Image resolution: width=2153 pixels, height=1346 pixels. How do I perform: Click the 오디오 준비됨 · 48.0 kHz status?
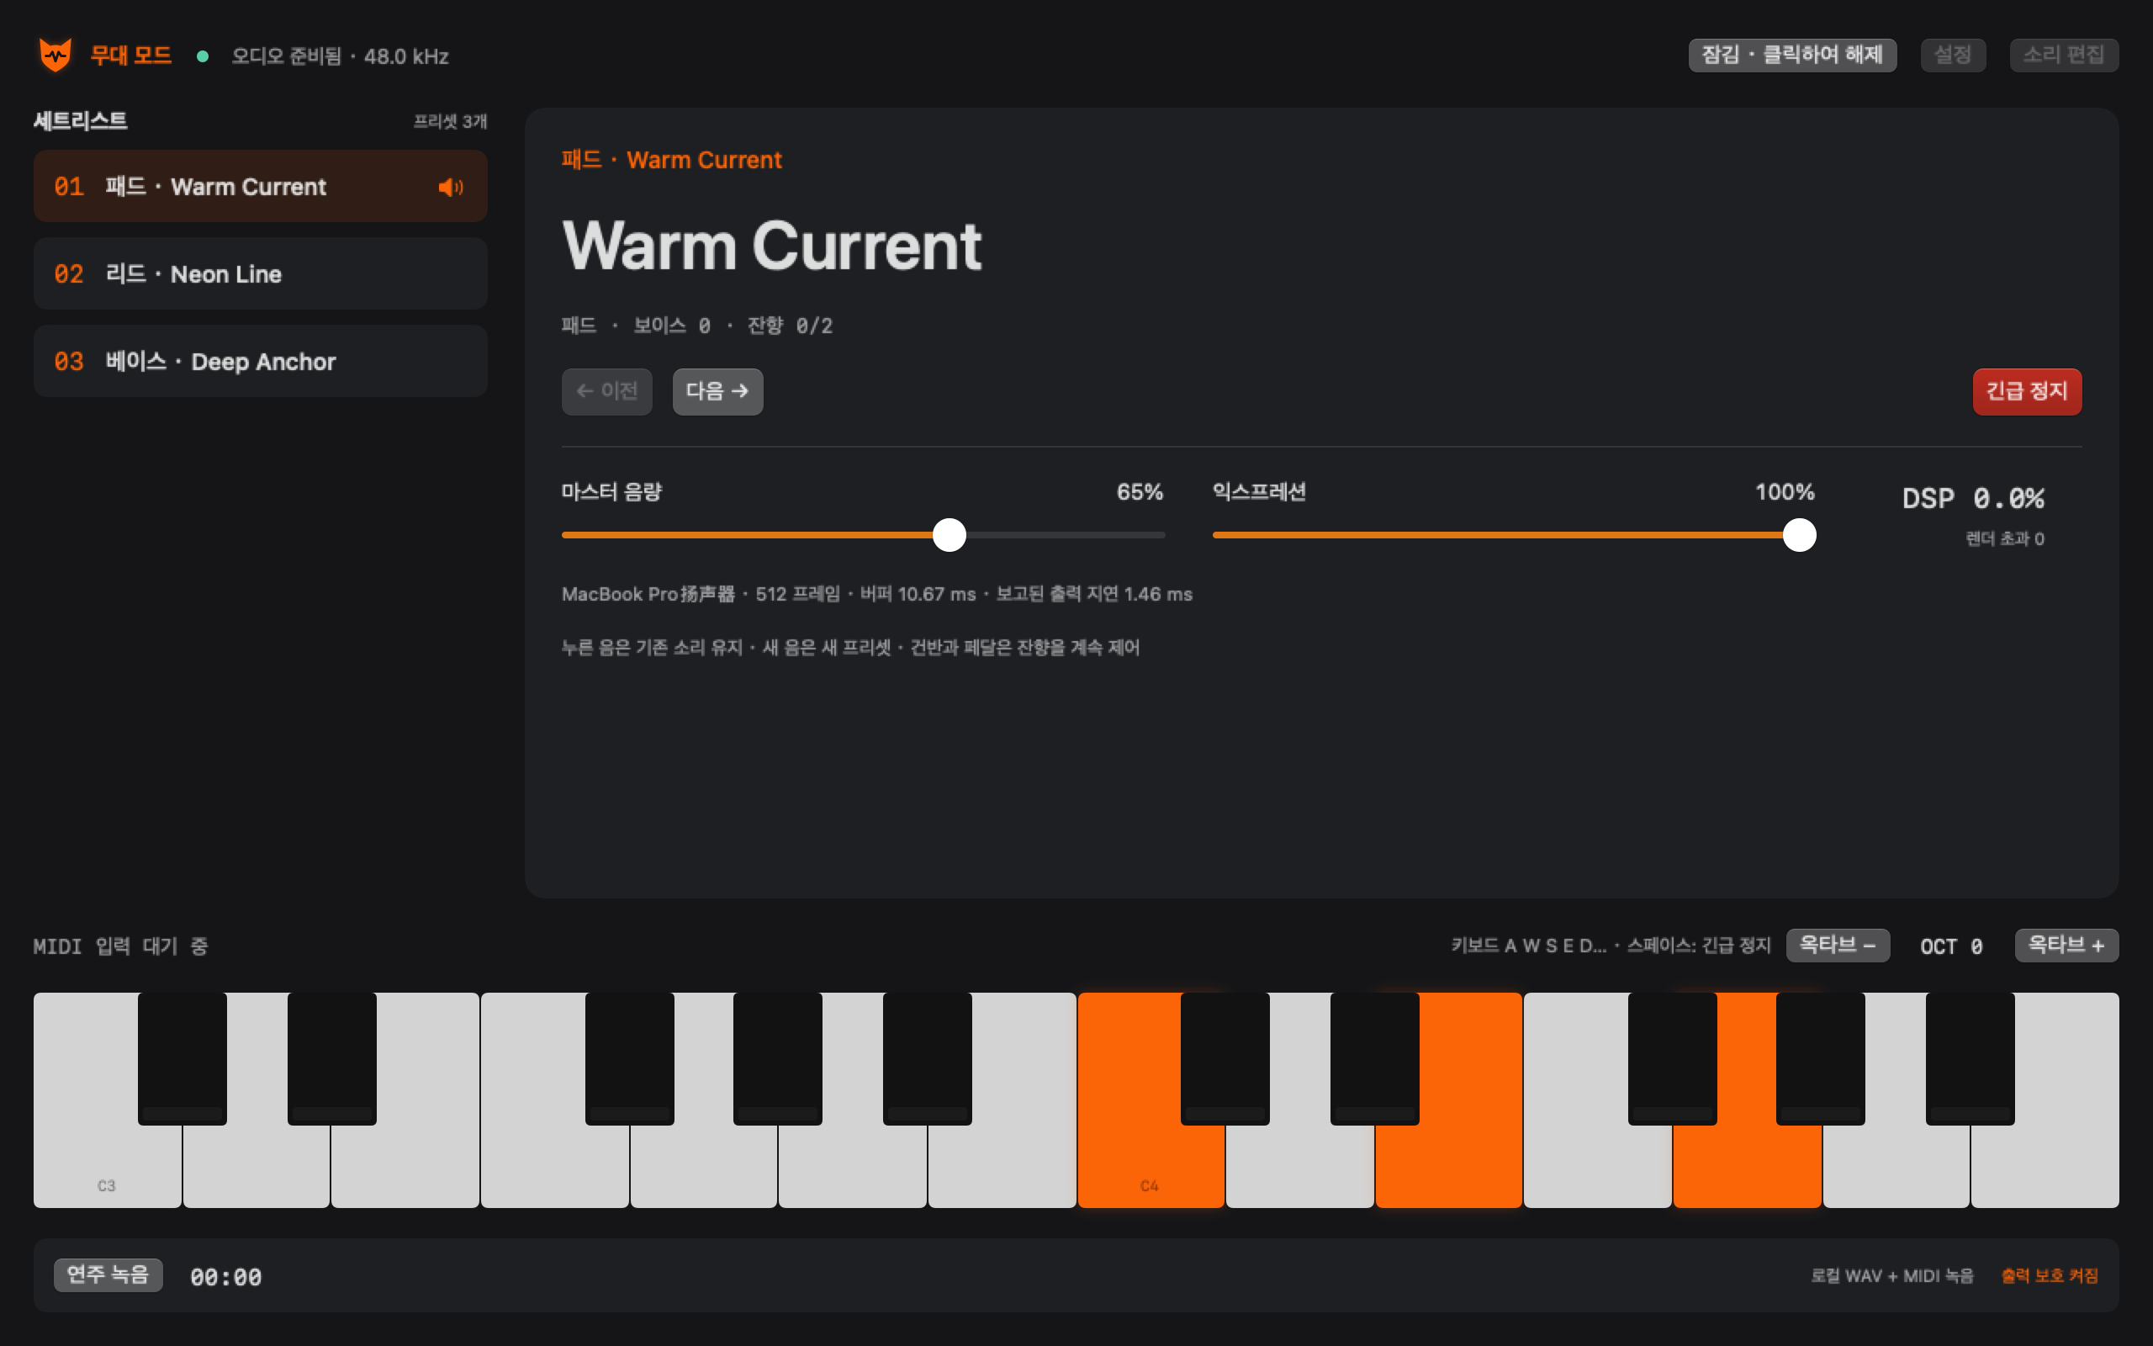tap(340, 56)
